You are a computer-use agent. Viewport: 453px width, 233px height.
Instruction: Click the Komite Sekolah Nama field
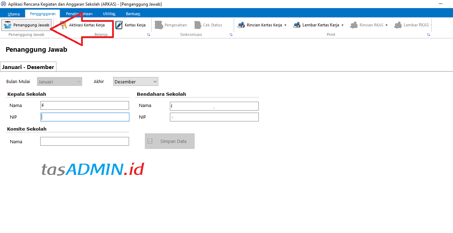pos(84,141)
